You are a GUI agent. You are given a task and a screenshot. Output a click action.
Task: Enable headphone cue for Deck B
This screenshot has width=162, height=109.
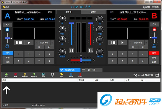(x=91, y=50)
